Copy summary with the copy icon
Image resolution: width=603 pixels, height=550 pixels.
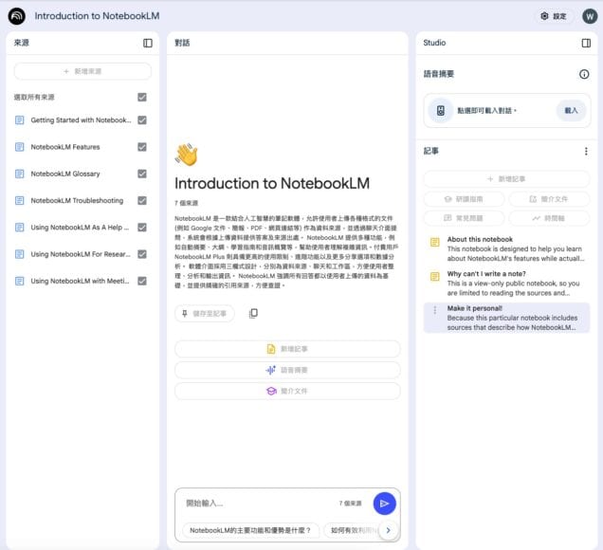click(x=253, y=314)
